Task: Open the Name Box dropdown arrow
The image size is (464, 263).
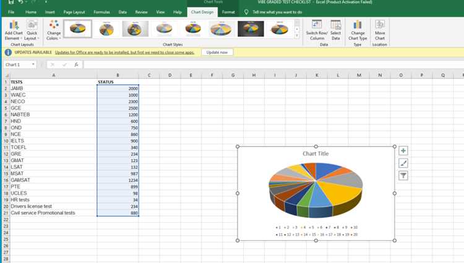Action: 33,64
